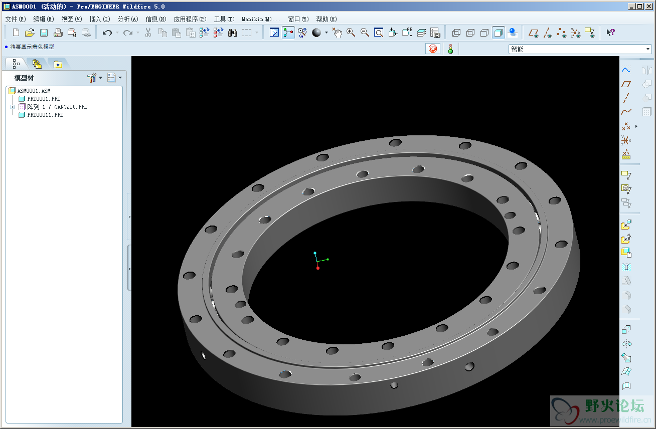
Task: Expand the datum points flyout arrow
Action: [636, 126]
